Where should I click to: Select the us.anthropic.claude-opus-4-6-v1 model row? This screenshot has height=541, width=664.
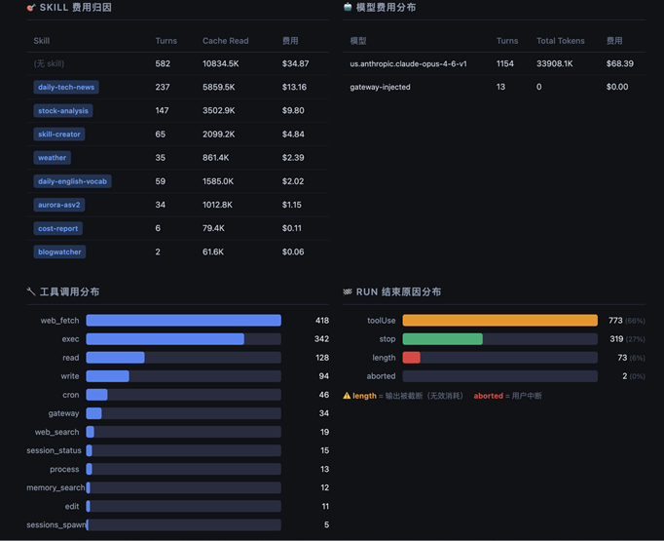495,63
